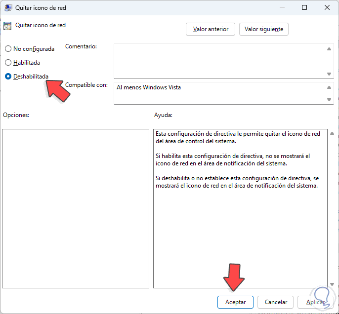
Task: Click the 'Ayuda:' label
Action: 163,115
